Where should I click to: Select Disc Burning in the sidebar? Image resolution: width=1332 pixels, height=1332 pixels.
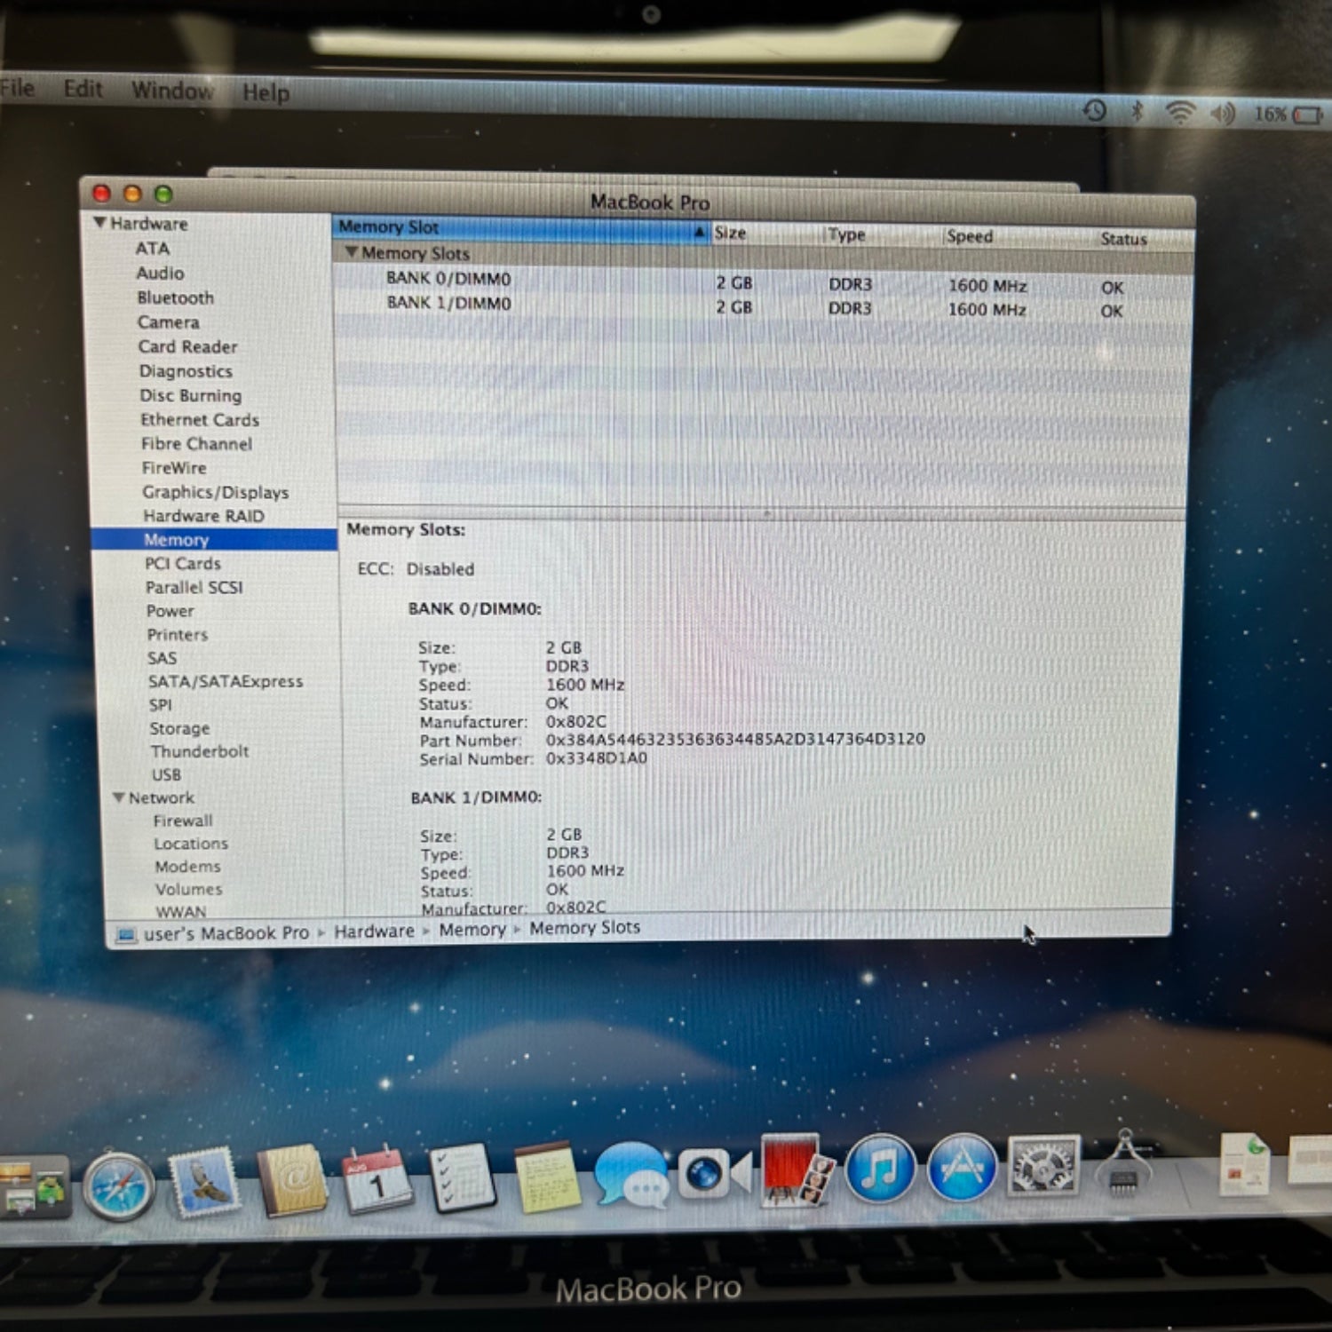click(x=190, y=396)
